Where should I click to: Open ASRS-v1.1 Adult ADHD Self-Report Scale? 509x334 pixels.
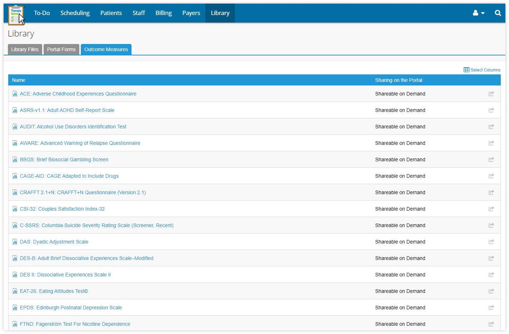(67, 110)
